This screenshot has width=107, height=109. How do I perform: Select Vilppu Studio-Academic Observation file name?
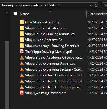pyautogui.click(x=54, y=58)
